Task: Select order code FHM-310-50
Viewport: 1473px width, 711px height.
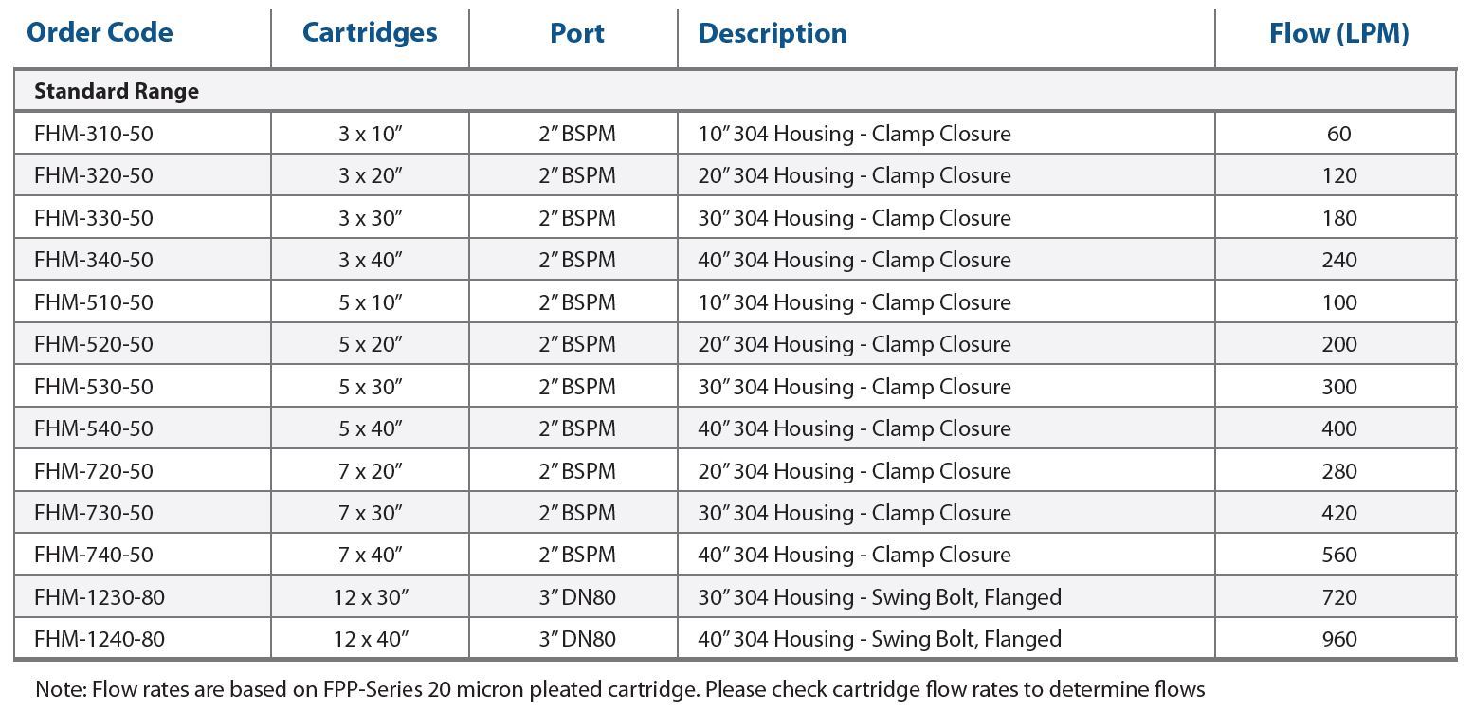Action: click(93, 134)
